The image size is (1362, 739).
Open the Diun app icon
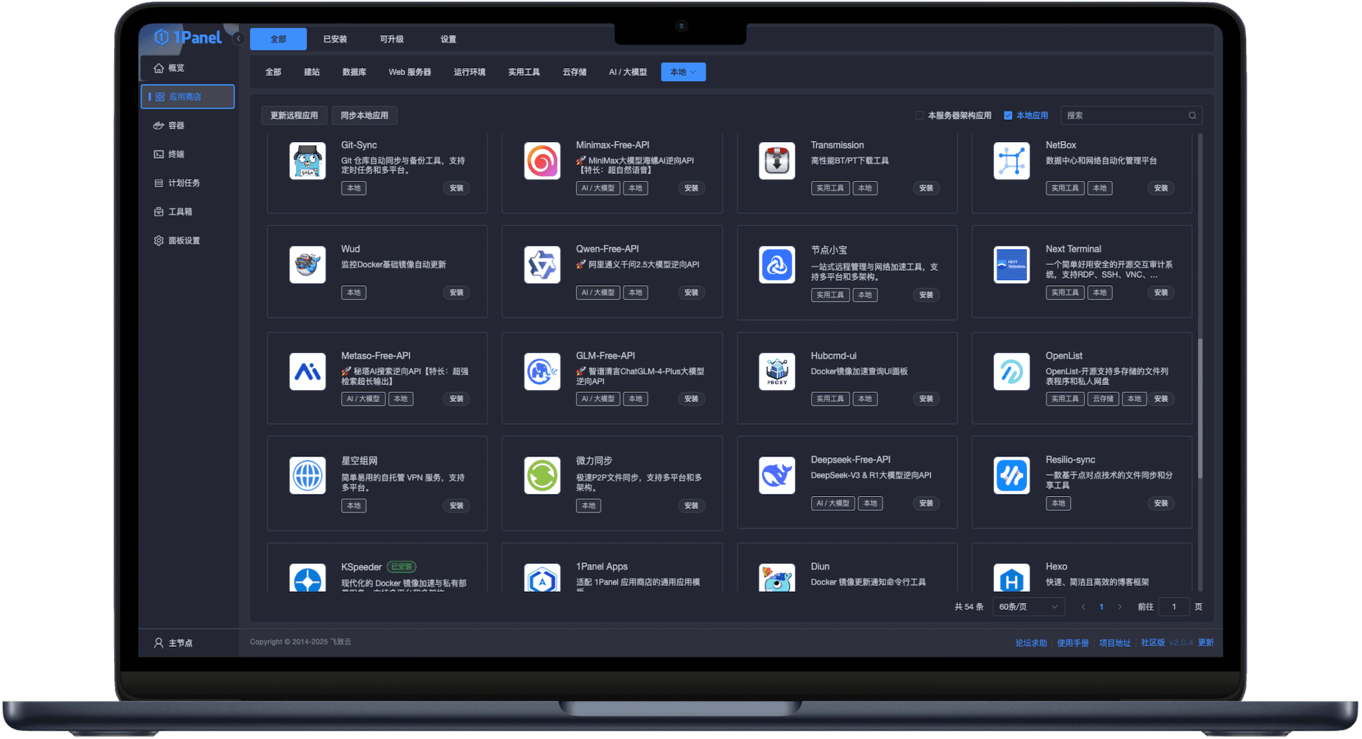coord(777,578)
